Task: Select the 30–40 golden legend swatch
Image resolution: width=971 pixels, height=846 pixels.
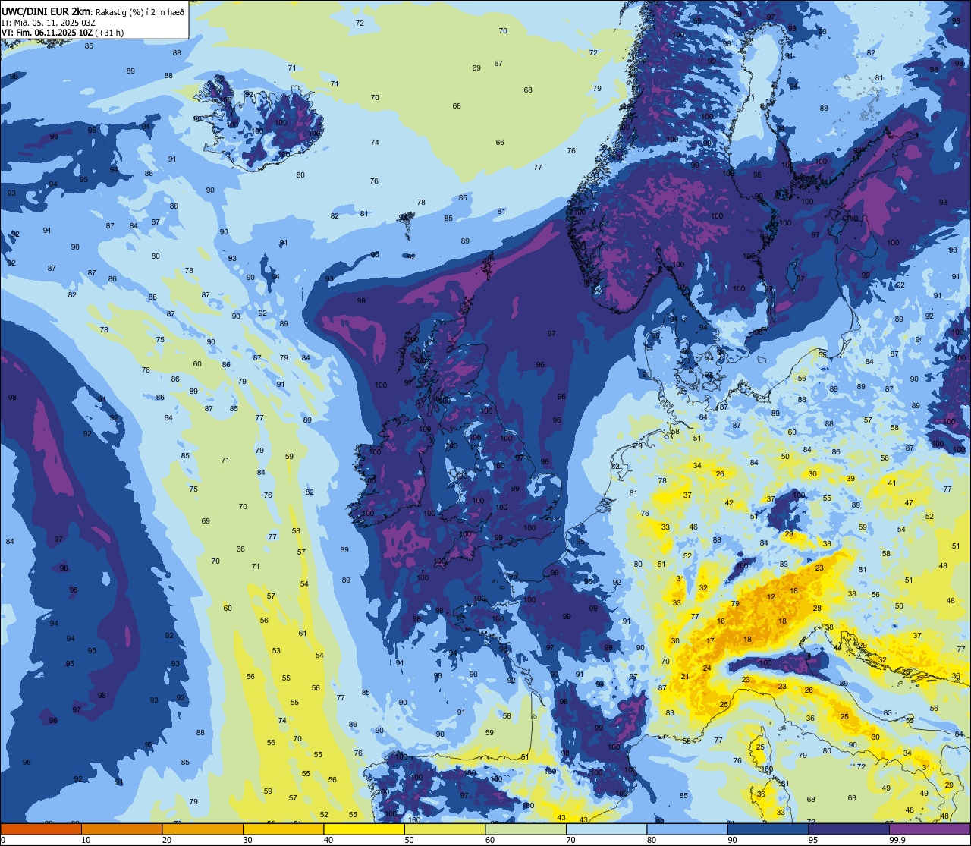Action: point(284,829)
